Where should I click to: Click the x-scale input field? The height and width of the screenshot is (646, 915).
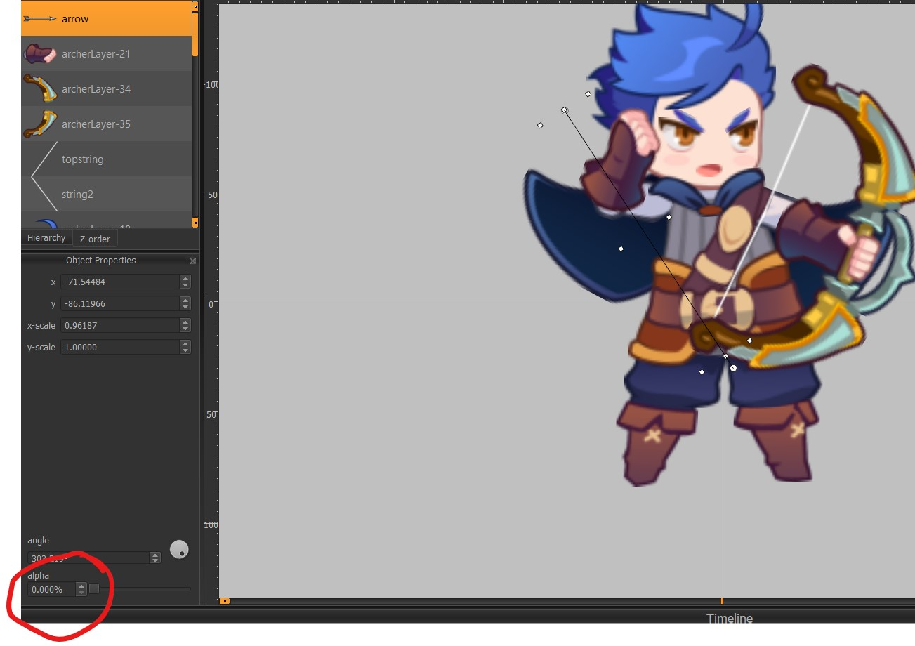pos(119,325)
